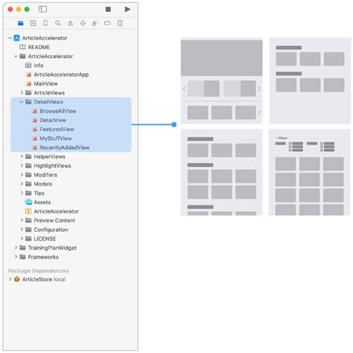Collapse the DetailViews folder
The width and height of the screenshot is (353, 353).
(22, 102)
